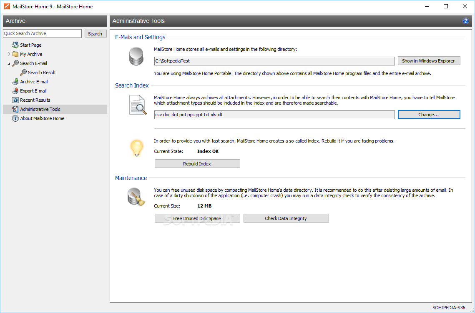The width and height of the screenshot is (475, 313).
Task: Click the Archive panel header
Action: pos(55,21)
